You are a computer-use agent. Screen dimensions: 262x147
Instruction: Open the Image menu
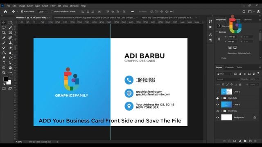(22, 6)
